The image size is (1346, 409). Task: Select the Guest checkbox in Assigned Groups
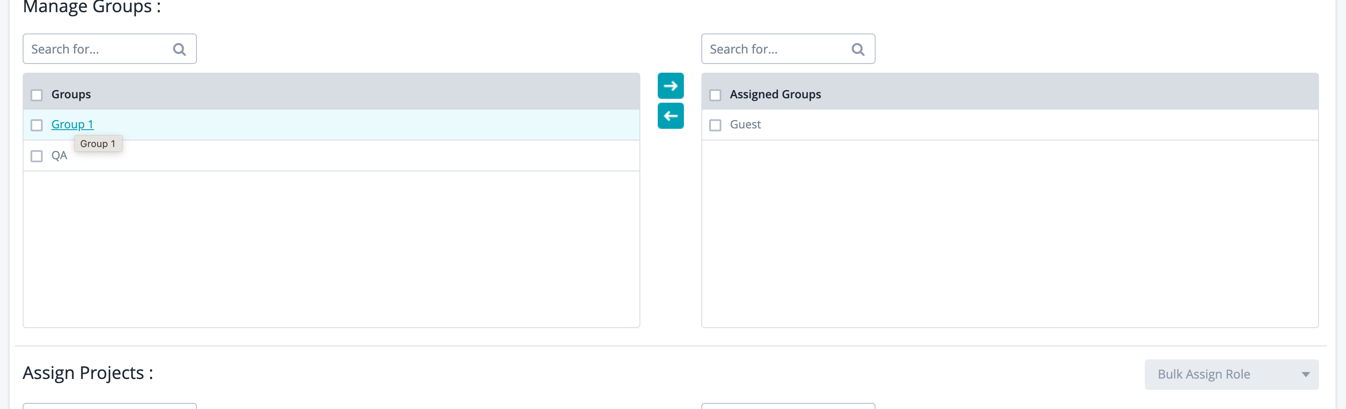(715, 125)
